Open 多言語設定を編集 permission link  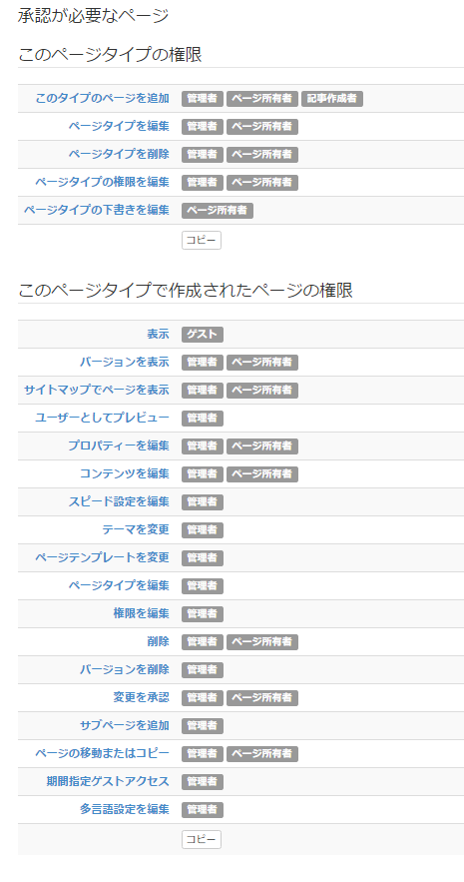pyautogui.click(x=124, y=809)
